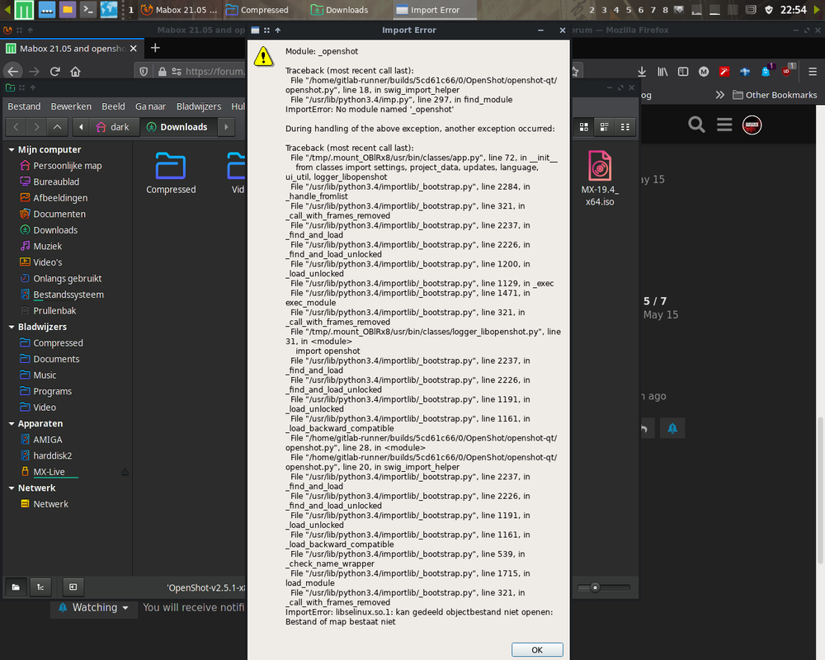
Task: Switch file manager to compact view
Action: click(625, 127)
